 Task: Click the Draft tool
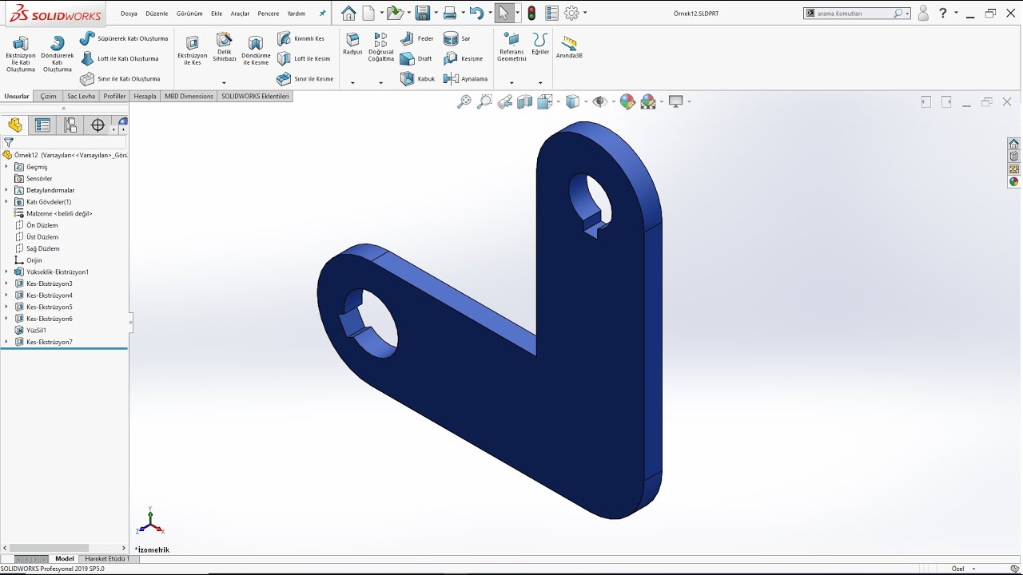tap(416, 58)
